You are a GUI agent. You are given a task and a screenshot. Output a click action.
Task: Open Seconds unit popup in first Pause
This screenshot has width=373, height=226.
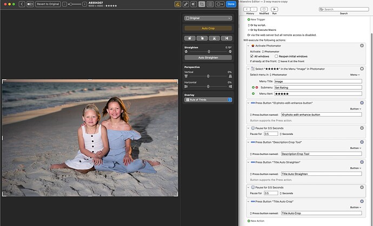point(286,134)
